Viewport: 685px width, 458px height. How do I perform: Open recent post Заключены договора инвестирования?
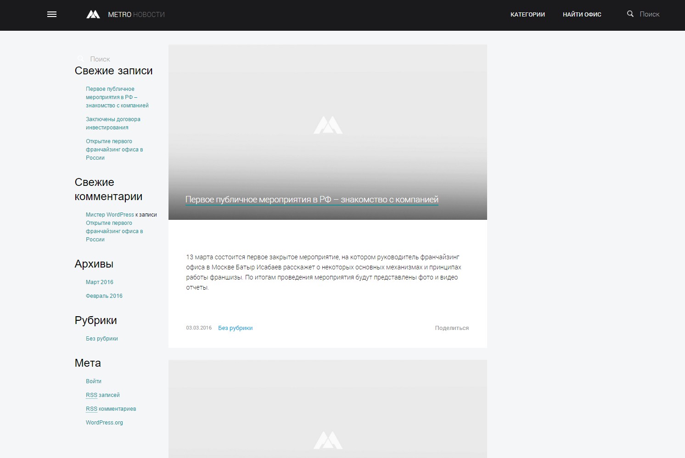113,123
